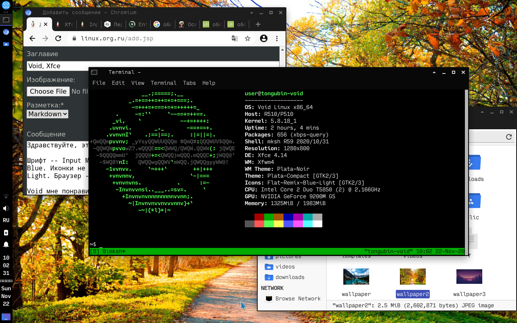
Task: Click the translate page icon in address bar
Action: click(235, 38)
